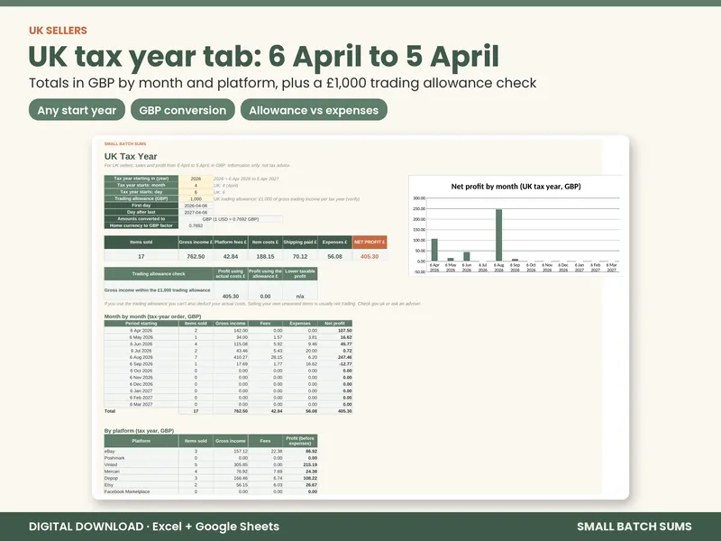
Task: Click the 'Trading allowance check' header
Action: (159, 274)
